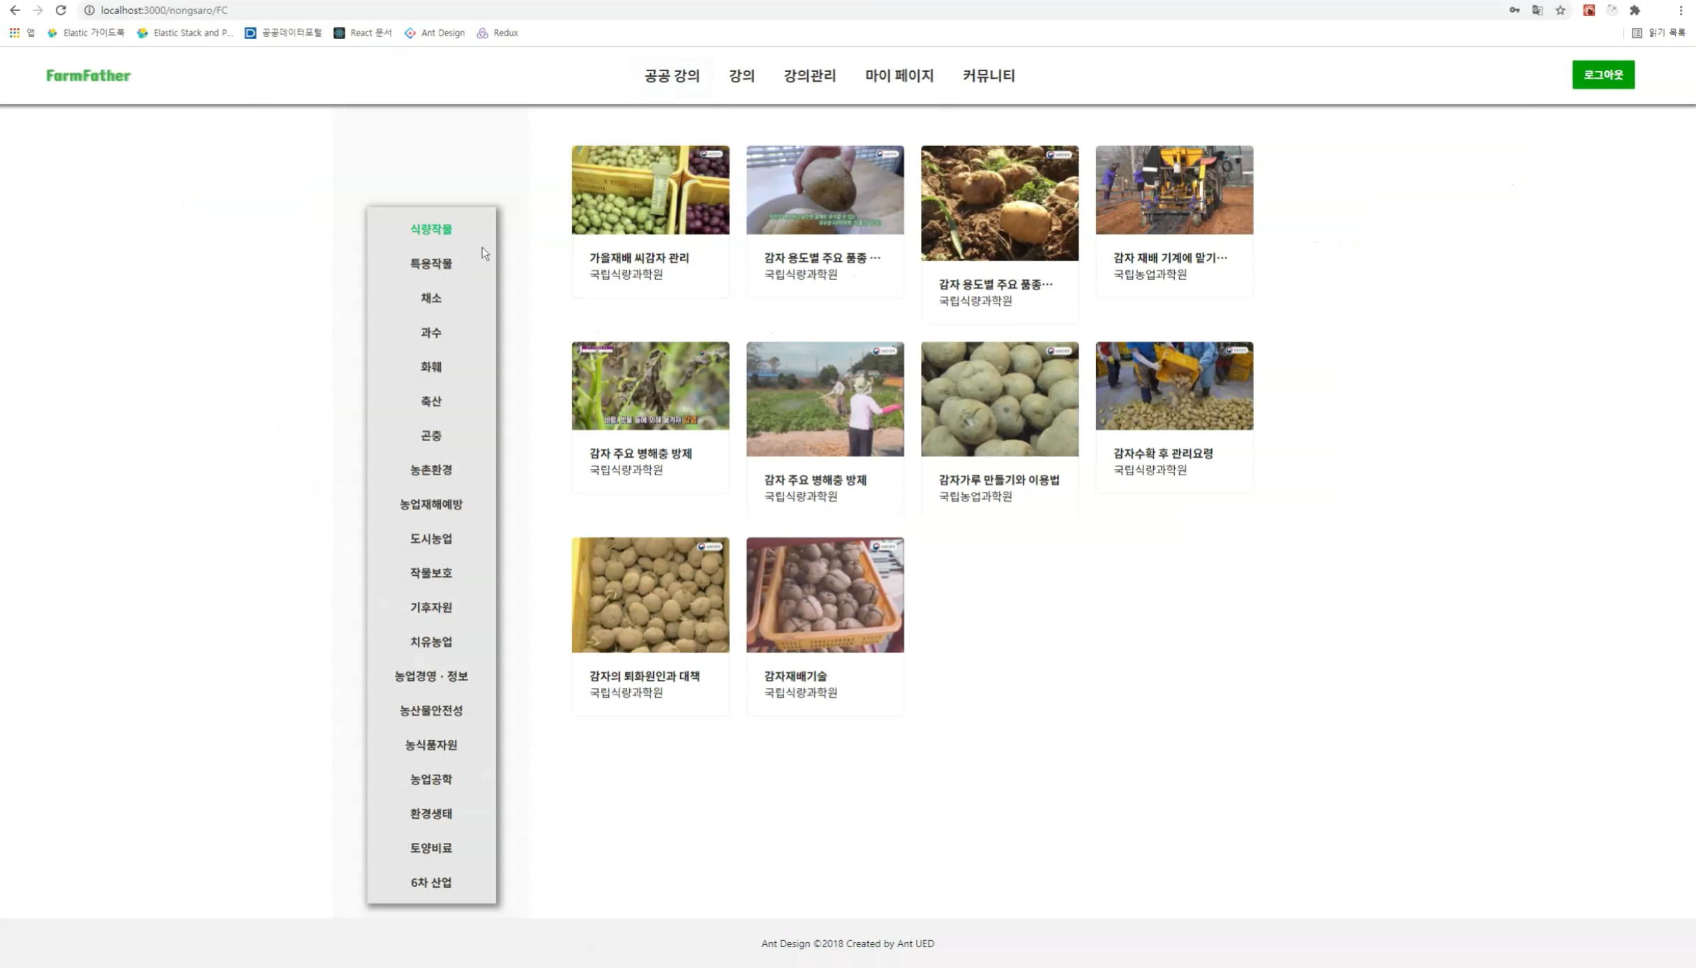Open the 마이 페이지 nav menu

(x=899, y=75)
